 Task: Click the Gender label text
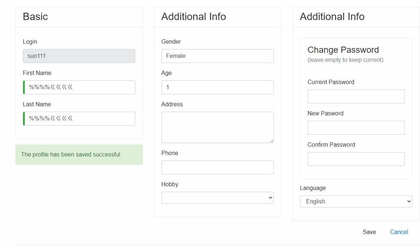pyautogui.click(x=171, y=42)
